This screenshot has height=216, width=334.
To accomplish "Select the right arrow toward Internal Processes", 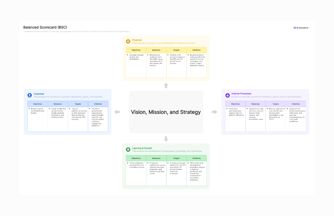I will click(x=214, y=112).
